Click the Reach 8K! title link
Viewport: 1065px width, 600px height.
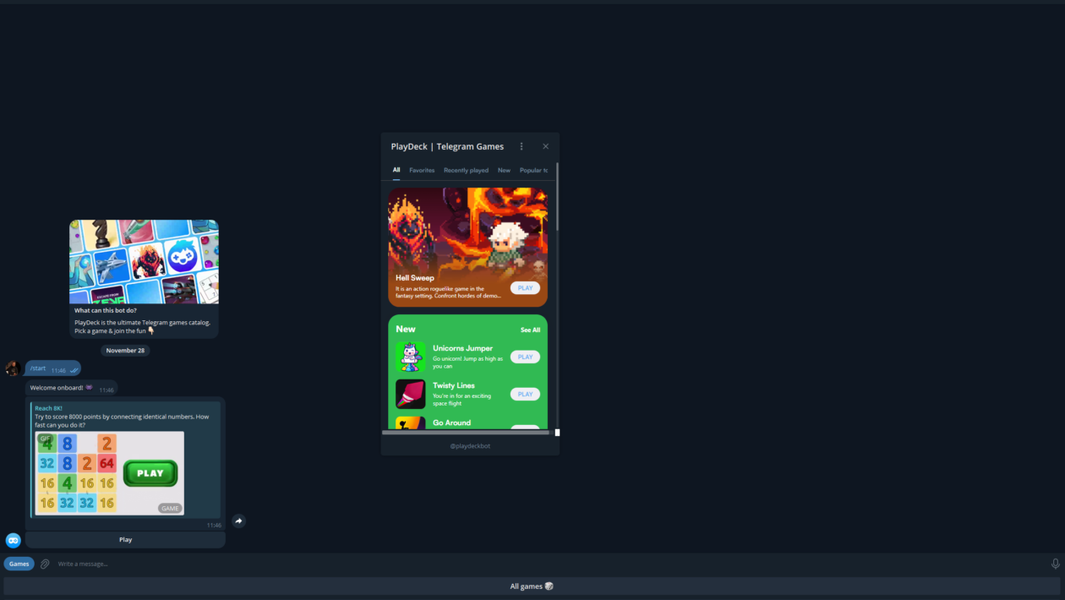point(49,408)
